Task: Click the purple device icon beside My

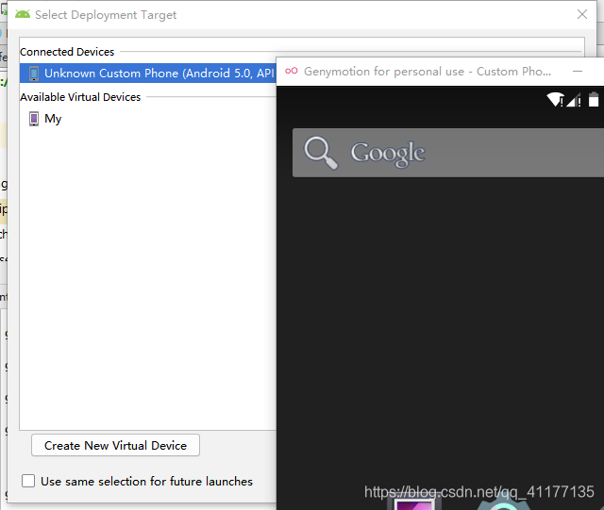Action: [34, 119]
